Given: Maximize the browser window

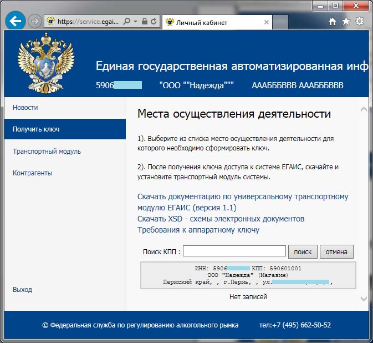Looking at the screenshot, I should coord(335,6).
